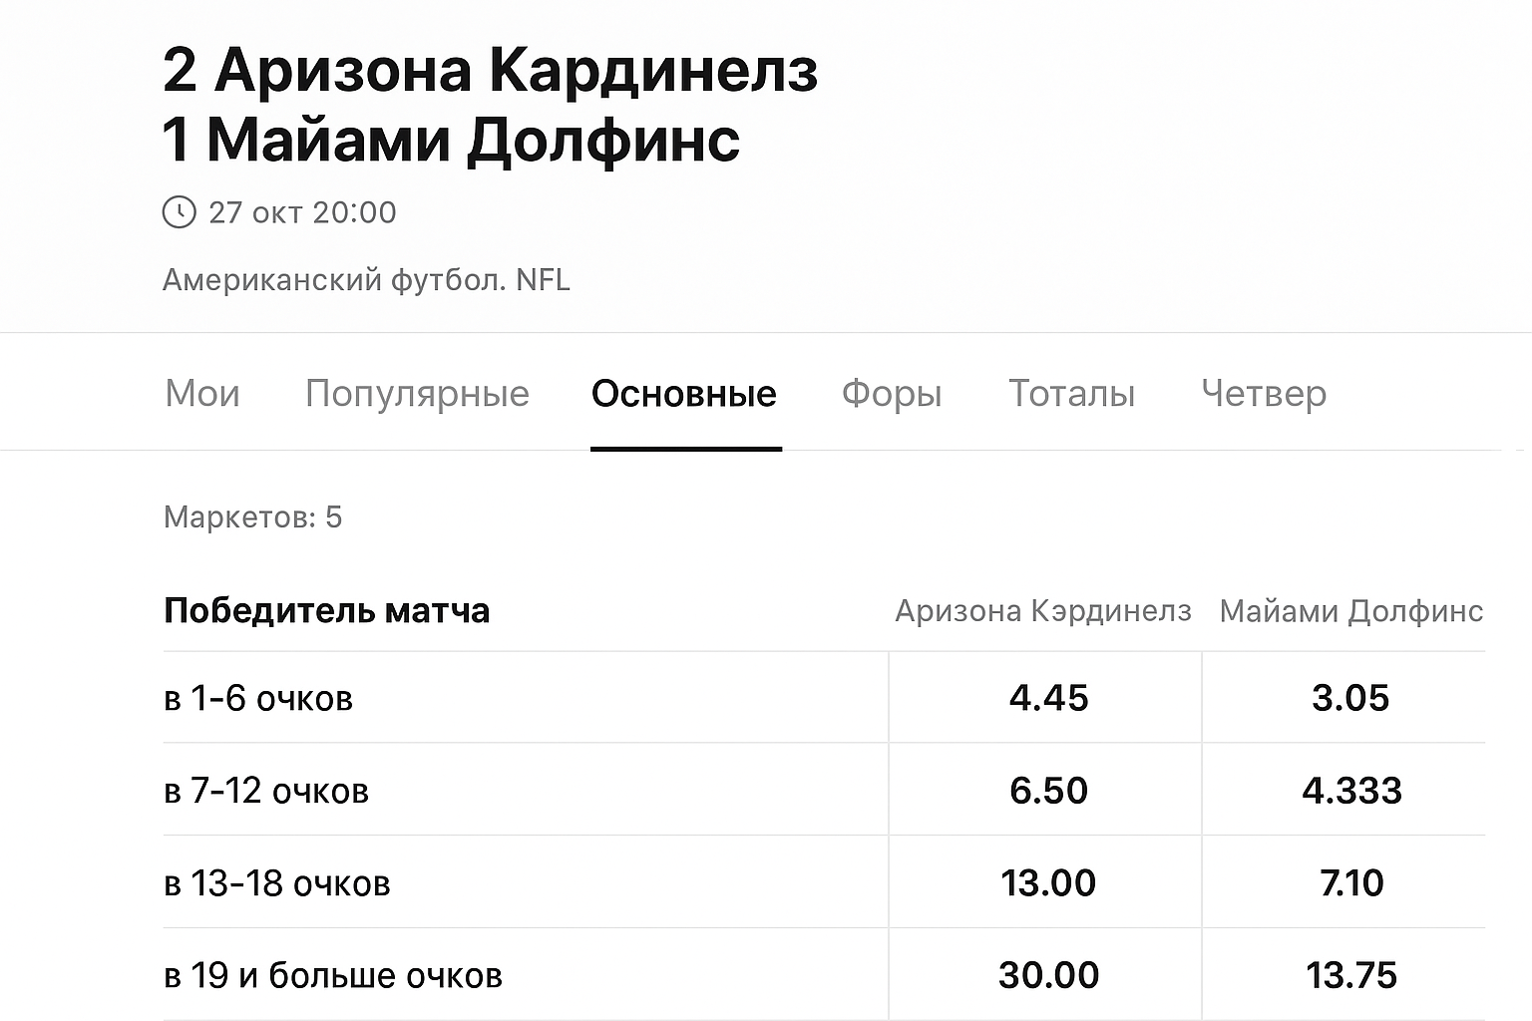The width and height of the screenshot is (1532, 1021).
Task: Select Arizona 7-12 points odds 6.50
Action: [1048, 791]
